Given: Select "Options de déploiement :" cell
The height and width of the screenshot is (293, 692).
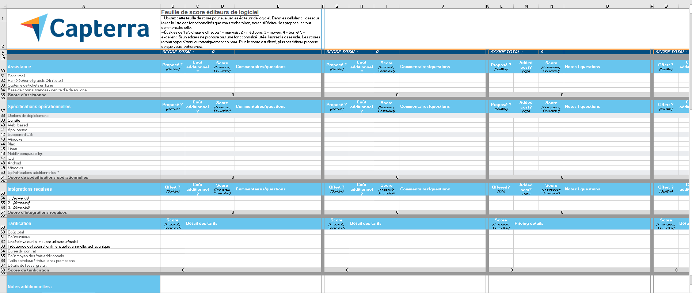Looking at the screenshot, I should tap(83, 115).
